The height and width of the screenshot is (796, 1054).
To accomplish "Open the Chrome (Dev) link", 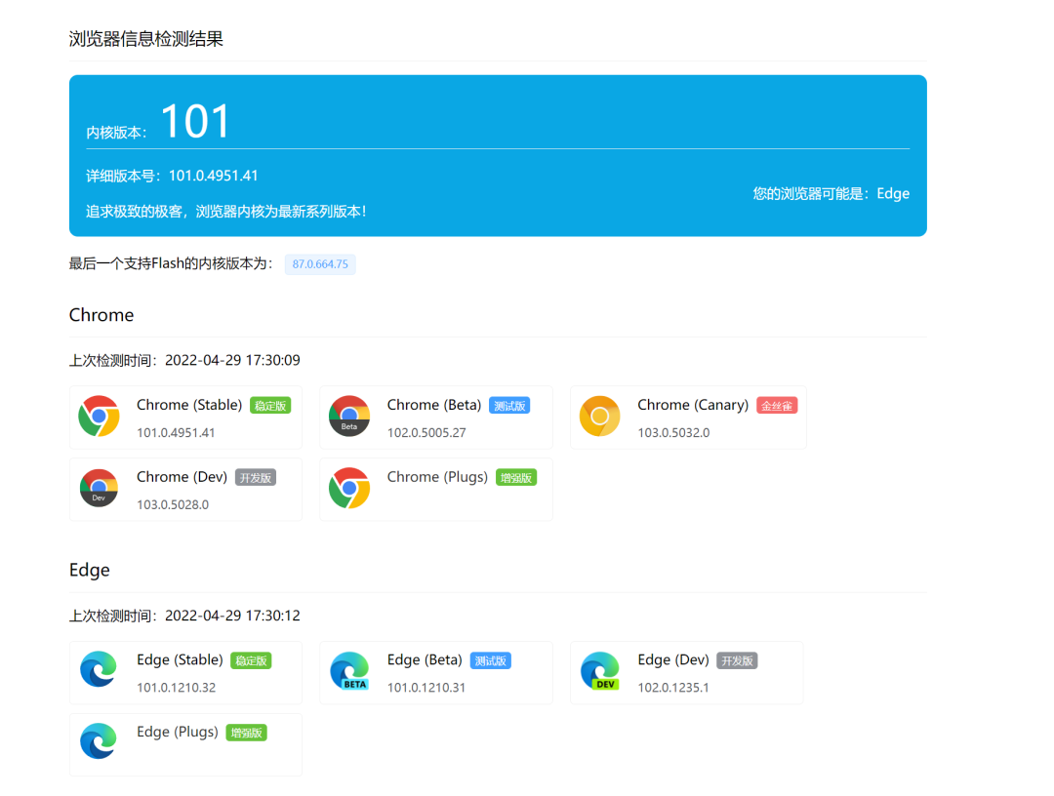I will (182, 477).
